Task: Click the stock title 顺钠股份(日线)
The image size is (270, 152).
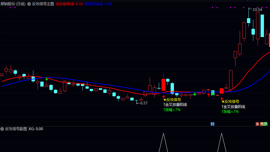Action: 13,4
